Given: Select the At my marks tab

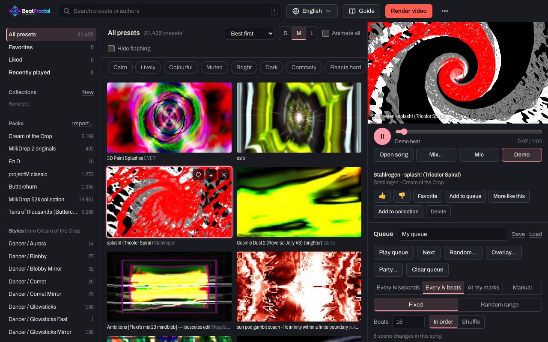Looking at the screenshot, I should coord(483,288).
